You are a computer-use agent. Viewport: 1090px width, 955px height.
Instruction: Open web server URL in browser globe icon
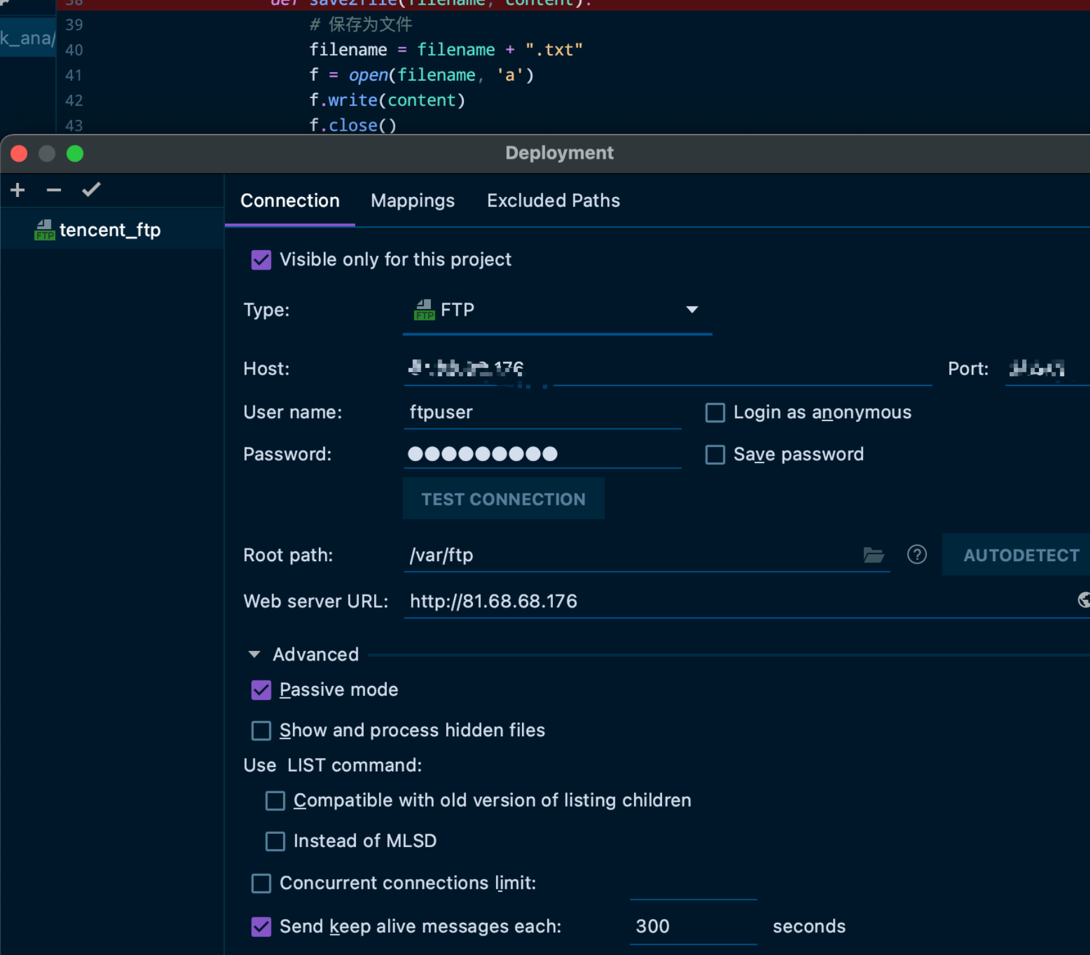[1083, 600]
